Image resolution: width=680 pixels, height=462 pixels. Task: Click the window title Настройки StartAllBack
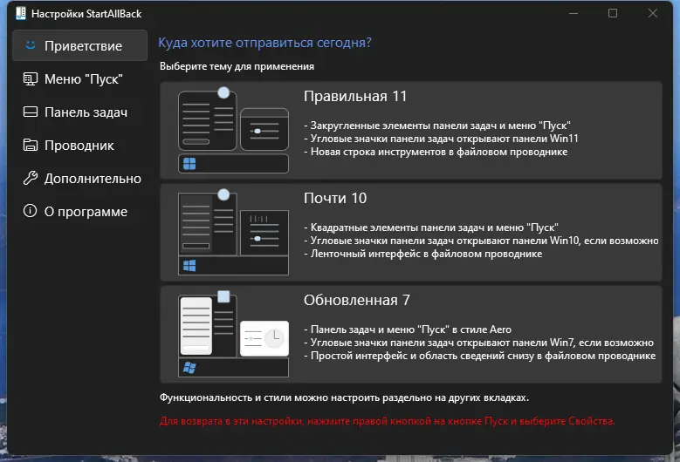click(86, 14)
